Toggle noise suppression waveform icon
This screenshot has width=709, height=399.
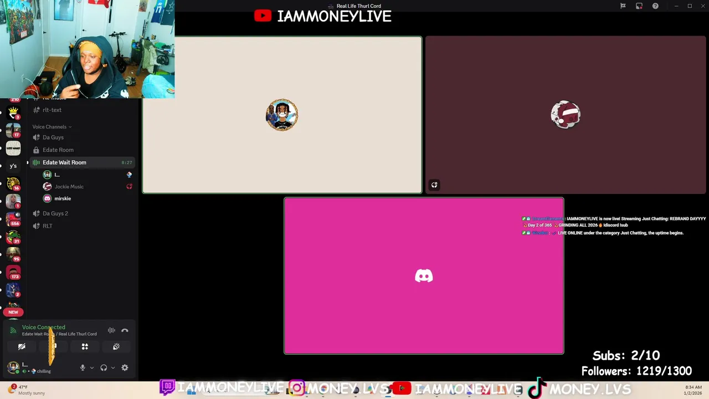point(111,330)
